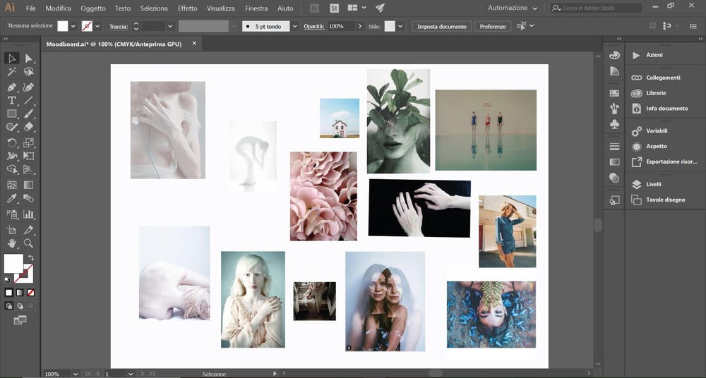Select the Artboard tool
The height and width of the screenshot is (378, 706).
(x=12, y=230)
